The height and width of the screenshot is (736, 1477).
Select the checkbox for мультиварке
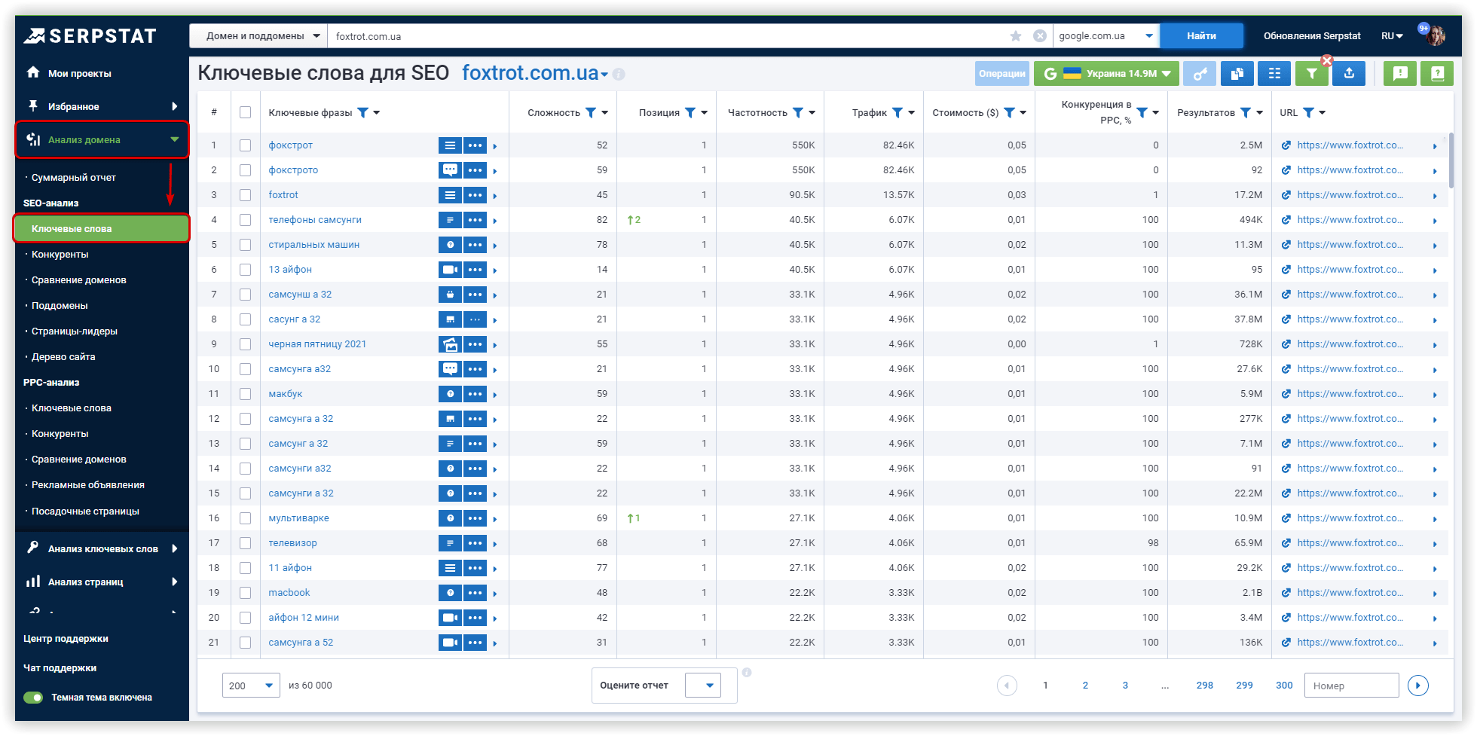click(x=245, y=518)
